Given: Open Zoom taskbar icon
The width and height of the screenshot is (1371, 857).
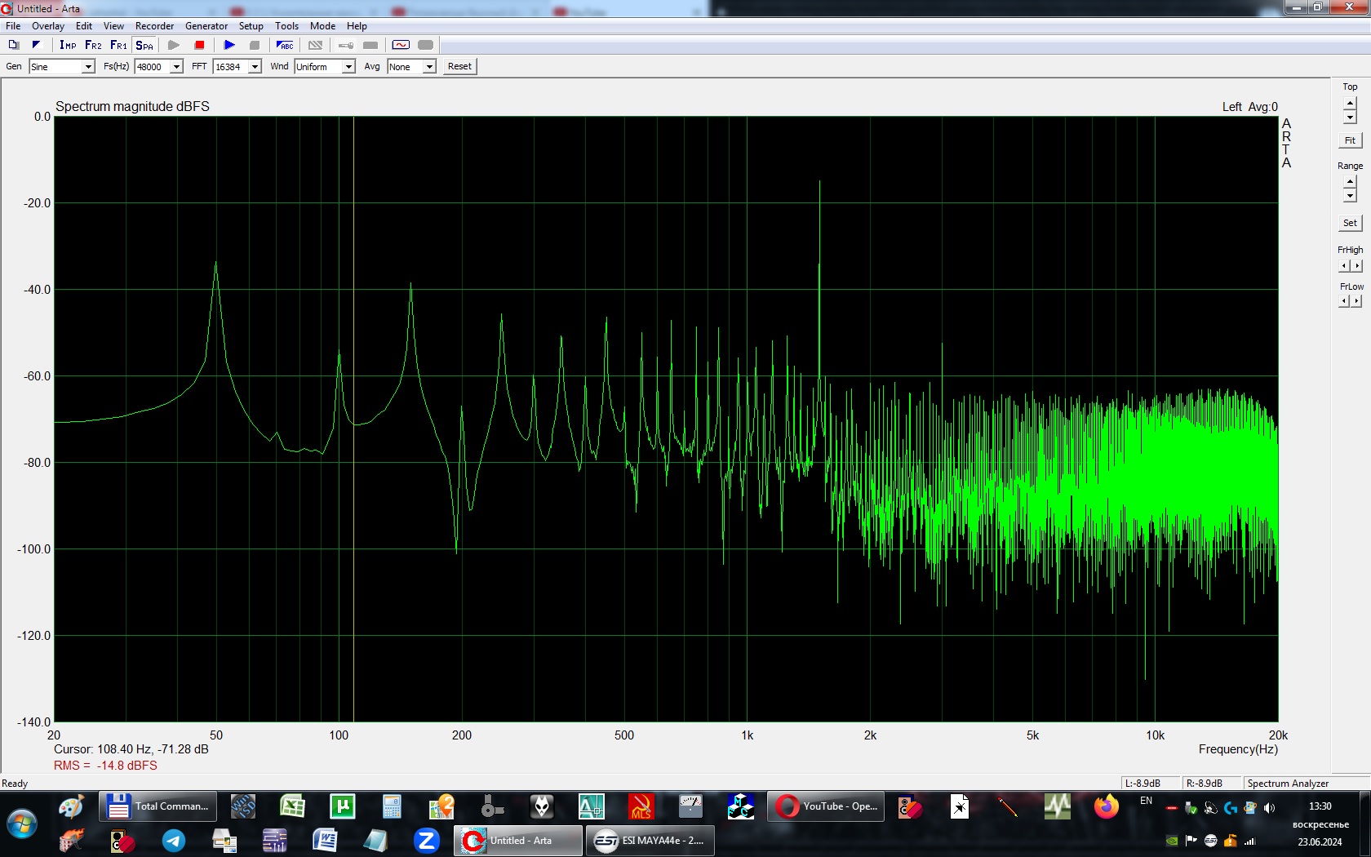Looking at the screenshot, I should pyautogui.click(x=426, y=841).
